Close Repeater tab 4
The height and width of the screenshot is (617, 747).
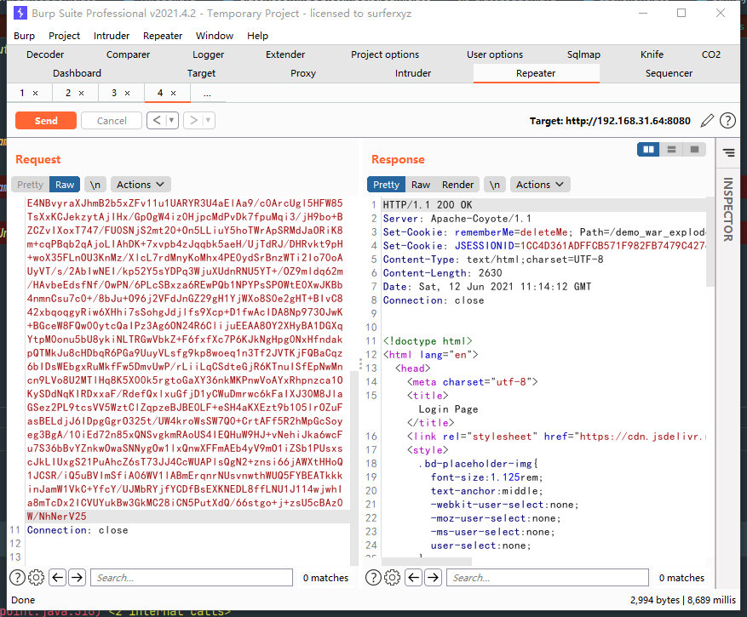(x=174, y=94)
